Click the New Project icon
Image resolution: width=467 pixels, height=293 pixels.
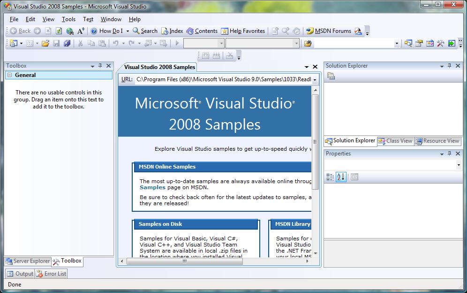tap(14, 44)
